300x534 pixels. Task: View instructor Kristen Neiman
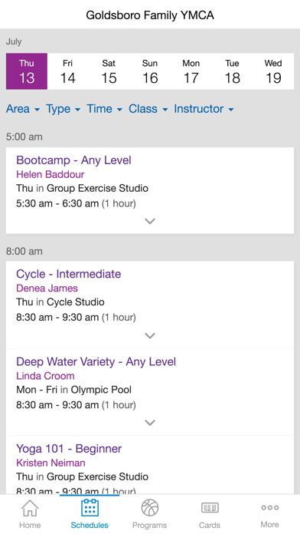(x=51, y=463)
